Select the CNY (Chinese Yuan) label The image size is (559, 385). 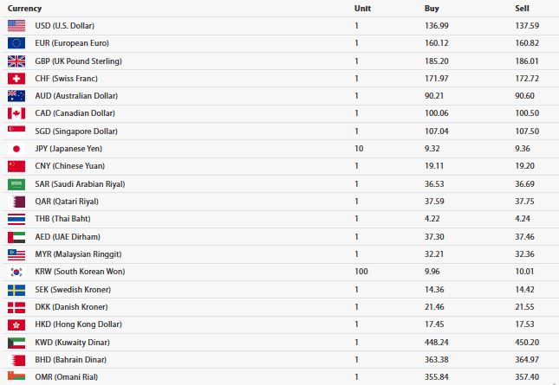click(69, 166)
